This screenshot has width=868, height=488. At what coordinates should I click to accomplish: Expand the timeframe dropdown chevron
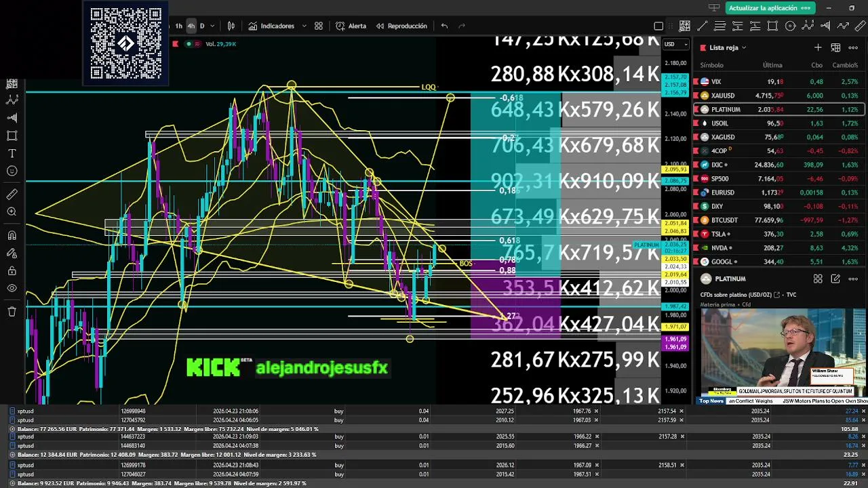pos(212,26)
